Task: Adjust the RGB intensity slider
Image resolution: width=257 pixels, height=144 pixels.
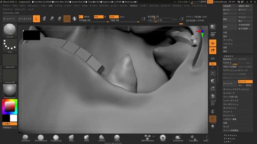Action: 94,20
